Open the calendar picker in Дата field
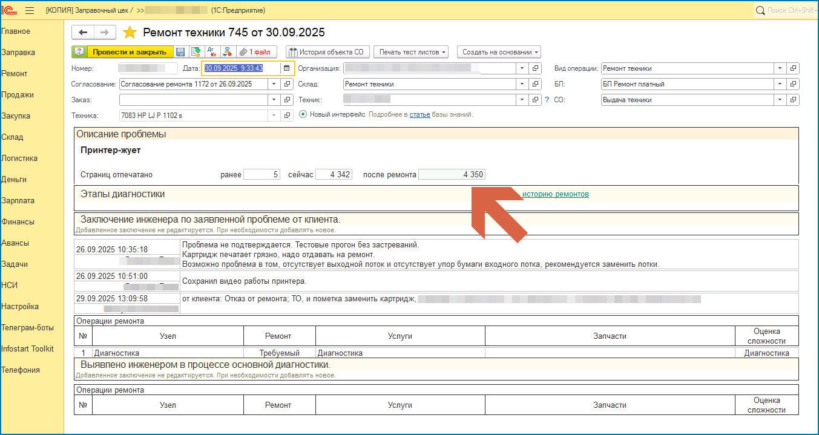 point(287,68)
